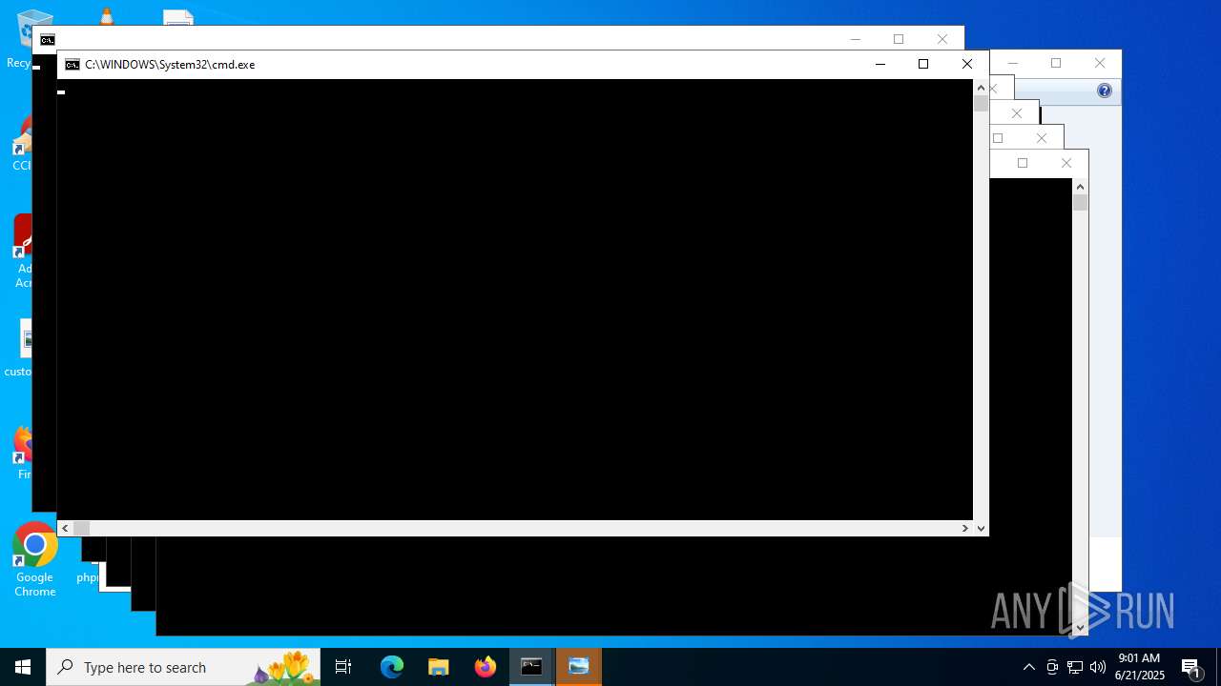Viewport: 1221px width, 686px height.
Task: Close the lowest stacked background console window
Action: pos(1066,163)
